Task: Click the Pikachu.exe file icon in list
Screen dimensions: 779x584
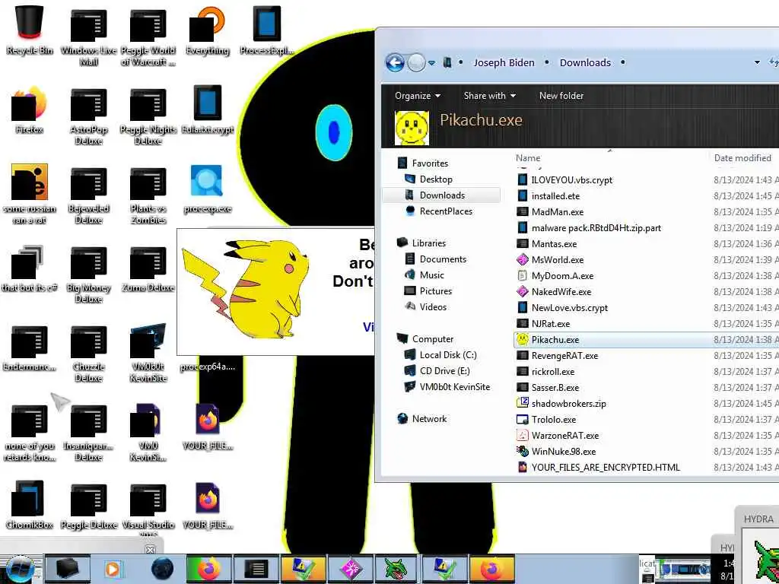Action: [522, 339]
